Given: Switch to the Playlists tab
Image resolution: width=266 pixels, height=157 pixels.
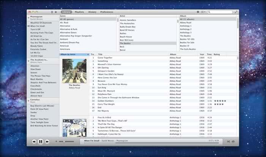Looking at the screenshot, I should (79, 12).
